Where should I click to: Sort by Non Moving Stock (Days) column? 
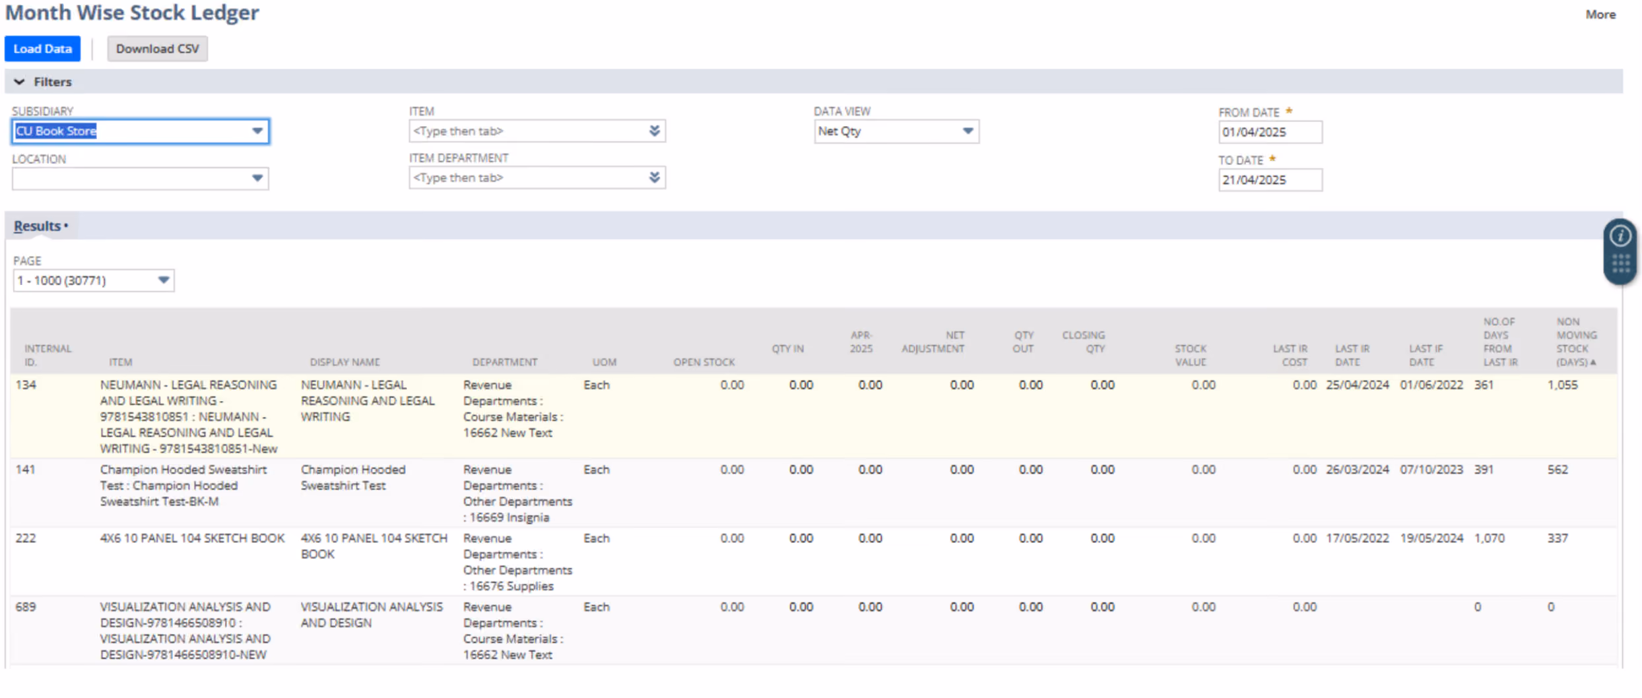(1576, 342)
